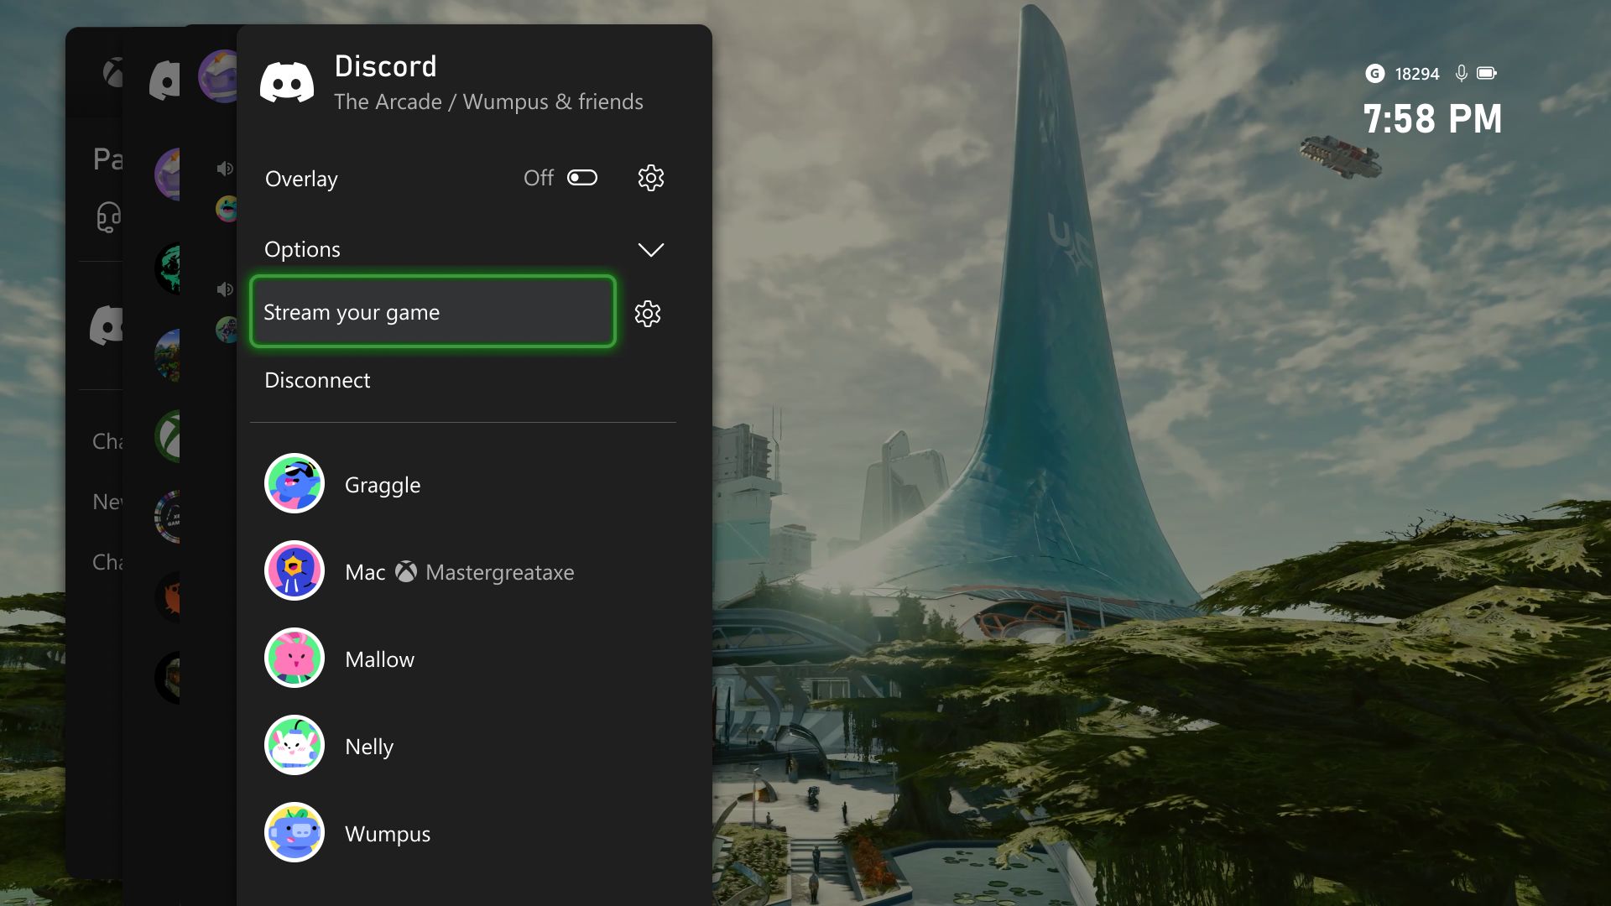Collapse the Options chevron arrow

pyautogui.click(x=650, y=249)
